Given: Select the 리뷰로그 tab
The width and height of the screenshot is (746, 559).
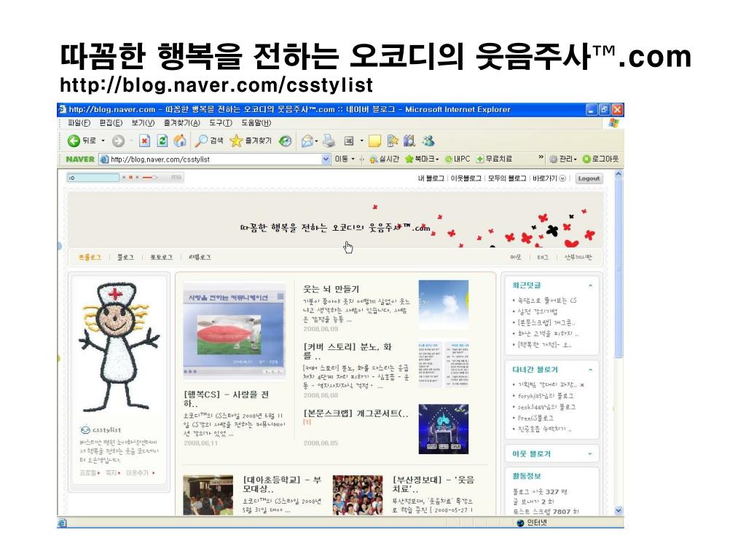Looking at the screenshot, I should 200,257.
